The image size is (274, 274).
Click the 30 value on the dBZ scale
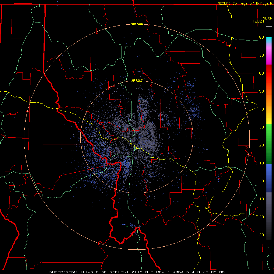coord(262,127)
